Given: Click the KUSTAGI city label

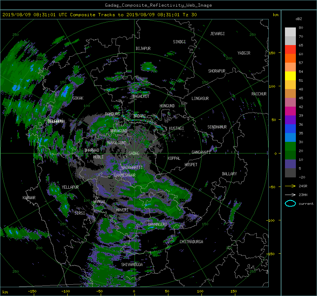Looking at the screenshot, I should tap(176, 128).
